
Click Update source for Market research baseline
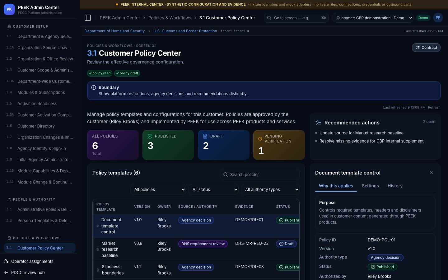(x=362, y=133)
